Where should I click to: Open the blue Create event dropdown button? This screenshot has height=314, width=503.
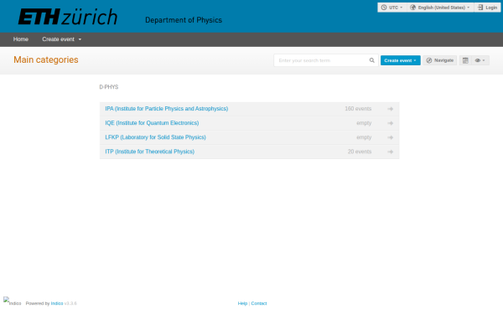[401, 60]
